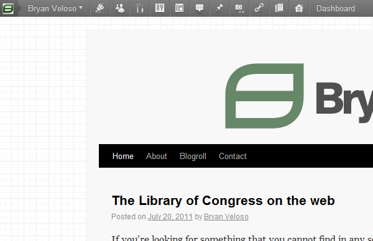373x241 pixels.
Task: Open the Contact page
Action: (x=233, y=156)
